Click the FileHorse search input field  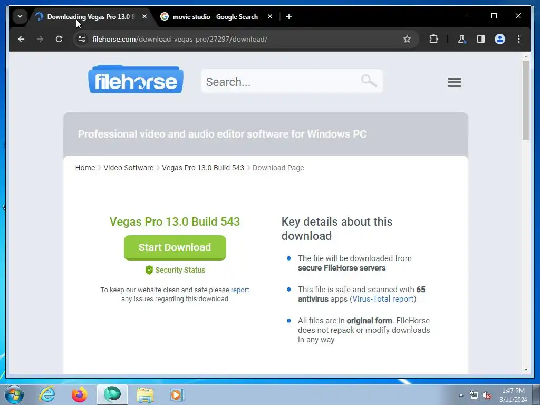292,81
